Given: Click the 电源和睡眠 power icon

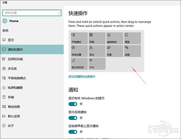Looking at the screenshot, I should pos(4,88).
